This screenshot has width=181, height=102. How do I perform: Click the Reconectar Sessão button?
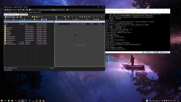point(80,45)
